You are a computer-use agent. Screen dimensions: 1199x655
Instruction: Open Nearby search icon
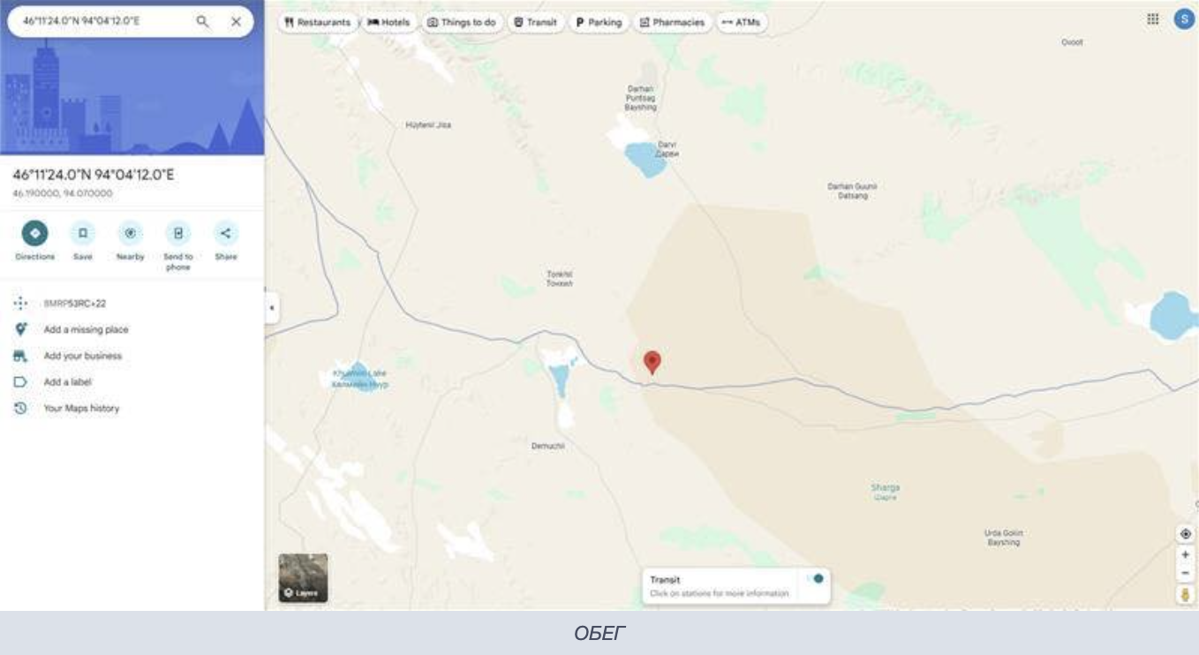pyautogui.click(x=130, y=233)
